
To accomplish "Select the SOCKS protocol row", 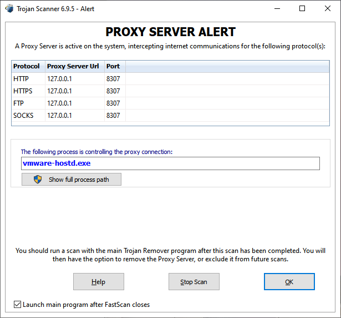I will tap(170, 116).
